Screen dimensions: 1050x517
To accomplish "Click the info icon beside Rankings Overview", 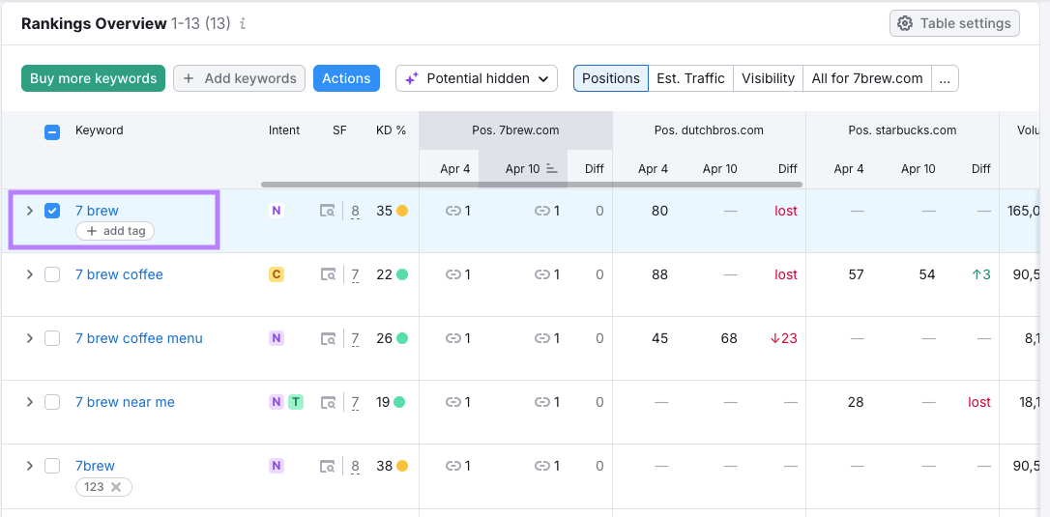I will [x=243, y=24].
